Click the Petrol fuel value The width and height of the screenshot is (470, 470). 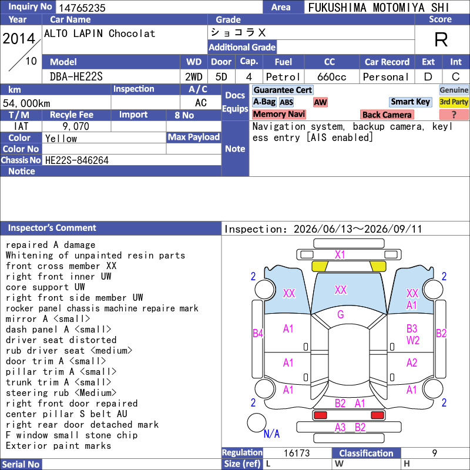tap(283, 77)
